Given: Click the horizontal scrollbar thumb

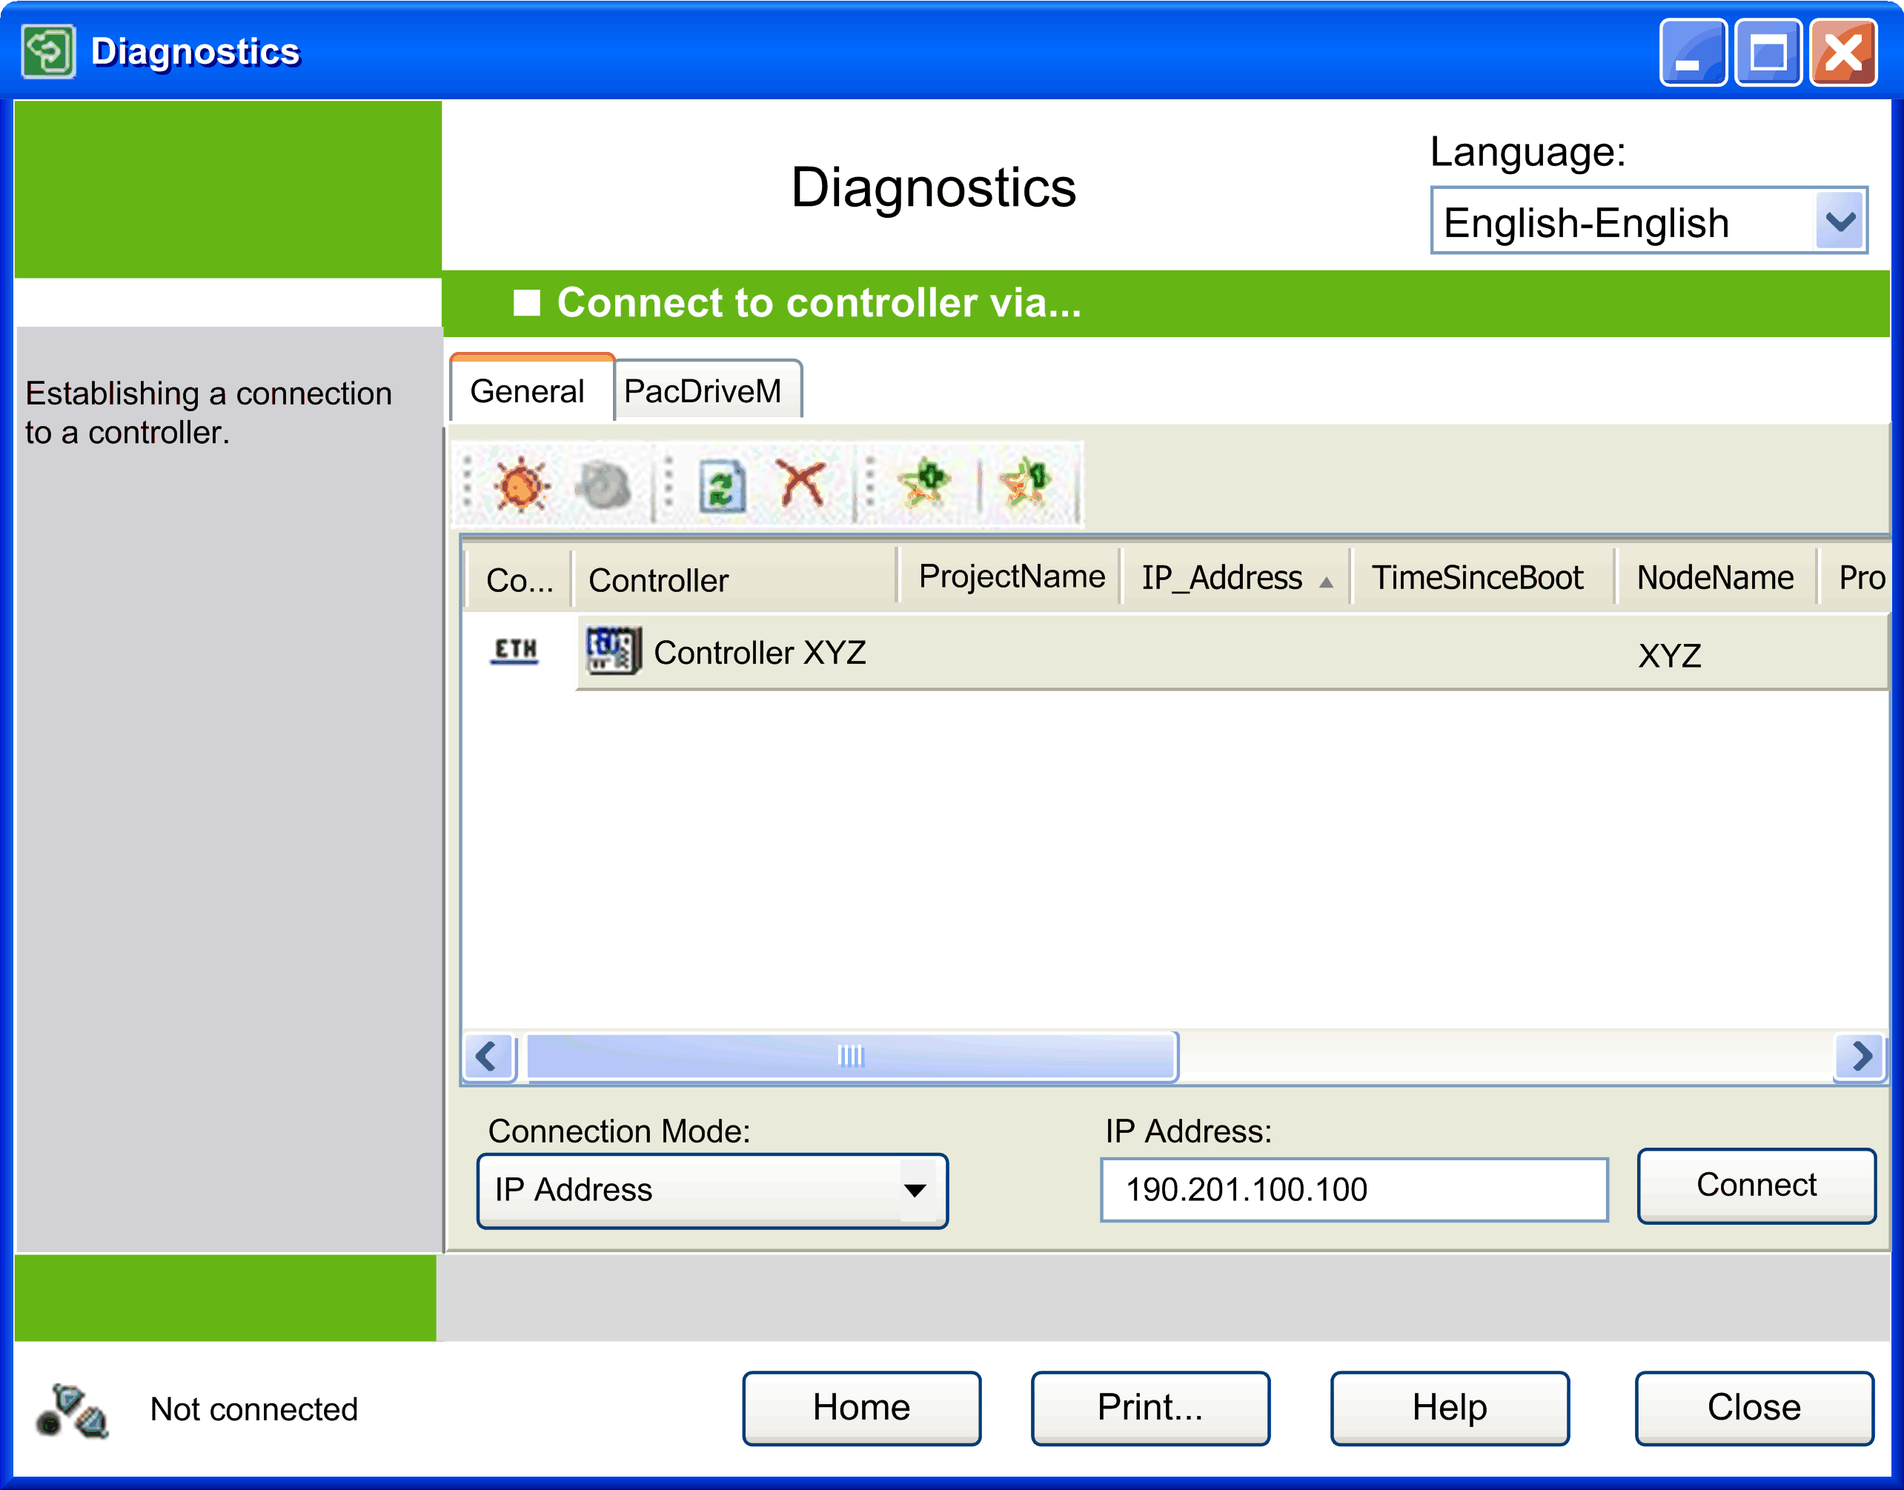Looking at the screenshot, I should coord(850,1056).
